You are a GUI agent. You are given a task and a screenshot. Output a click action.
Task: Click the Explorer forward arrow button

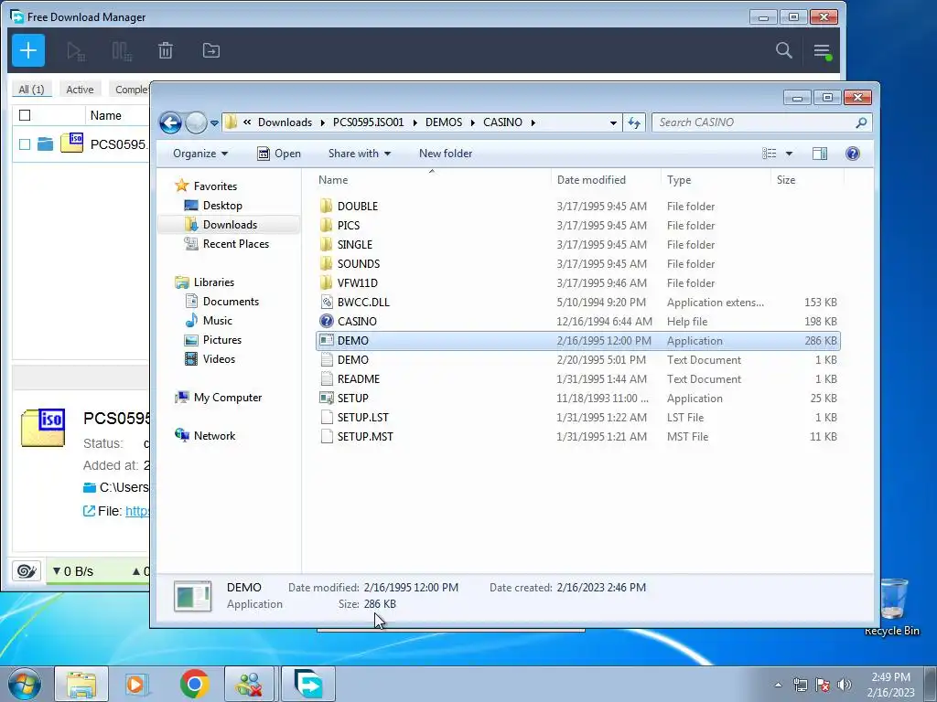pyautogui.click(x=196, y=123)
